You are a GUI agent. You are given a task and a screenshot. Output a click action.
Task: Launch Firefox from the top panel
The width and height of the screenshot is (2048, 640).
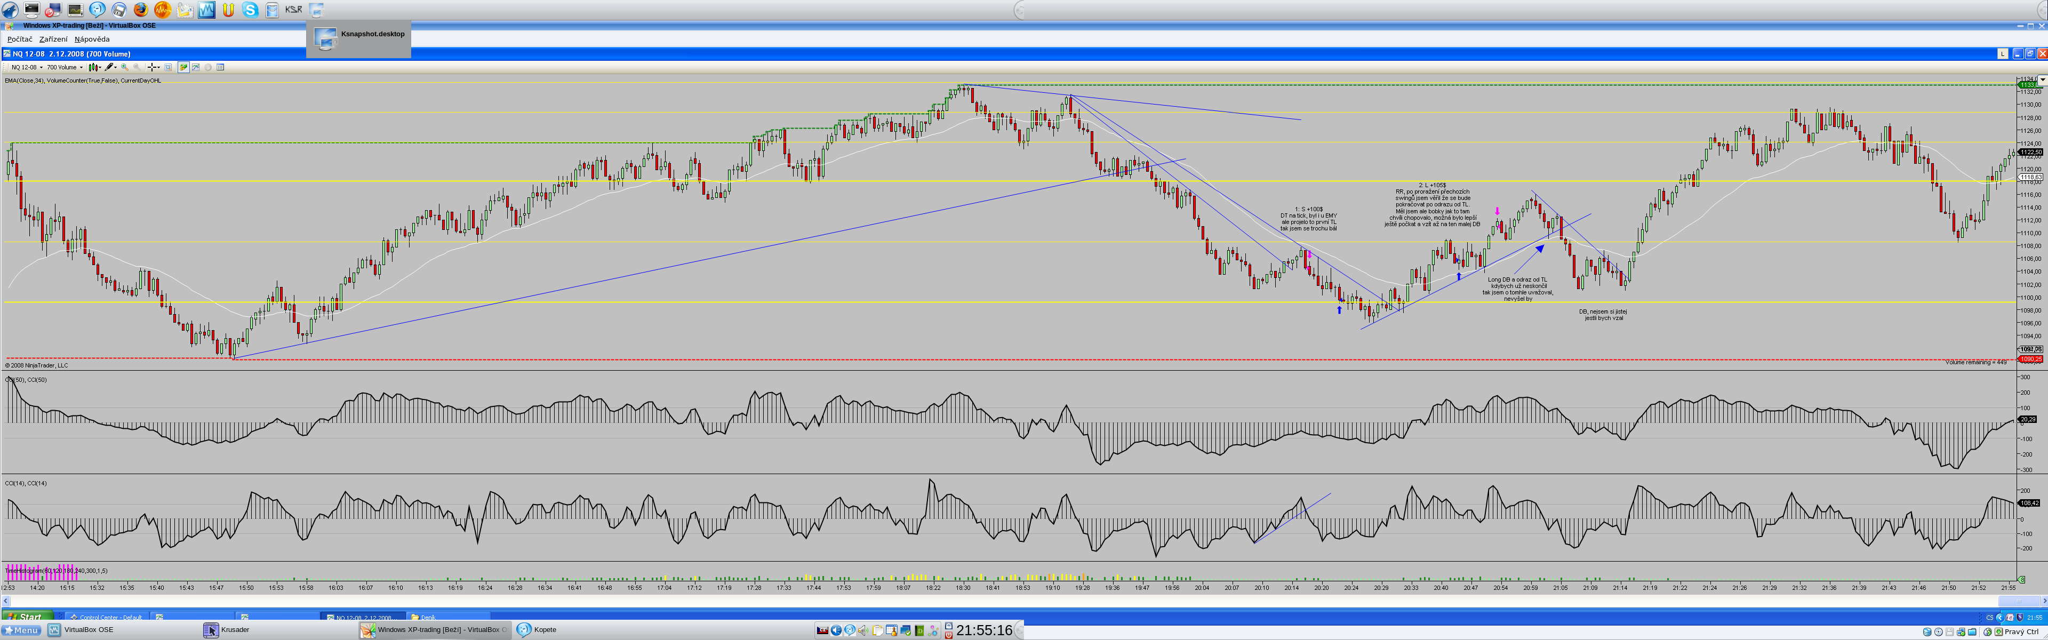point(141,10)
